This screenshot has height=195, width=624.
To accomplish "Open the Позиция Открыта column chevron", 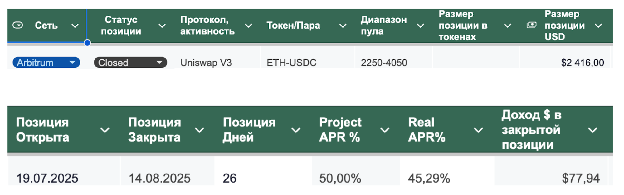I will click(x=105, y=130).
